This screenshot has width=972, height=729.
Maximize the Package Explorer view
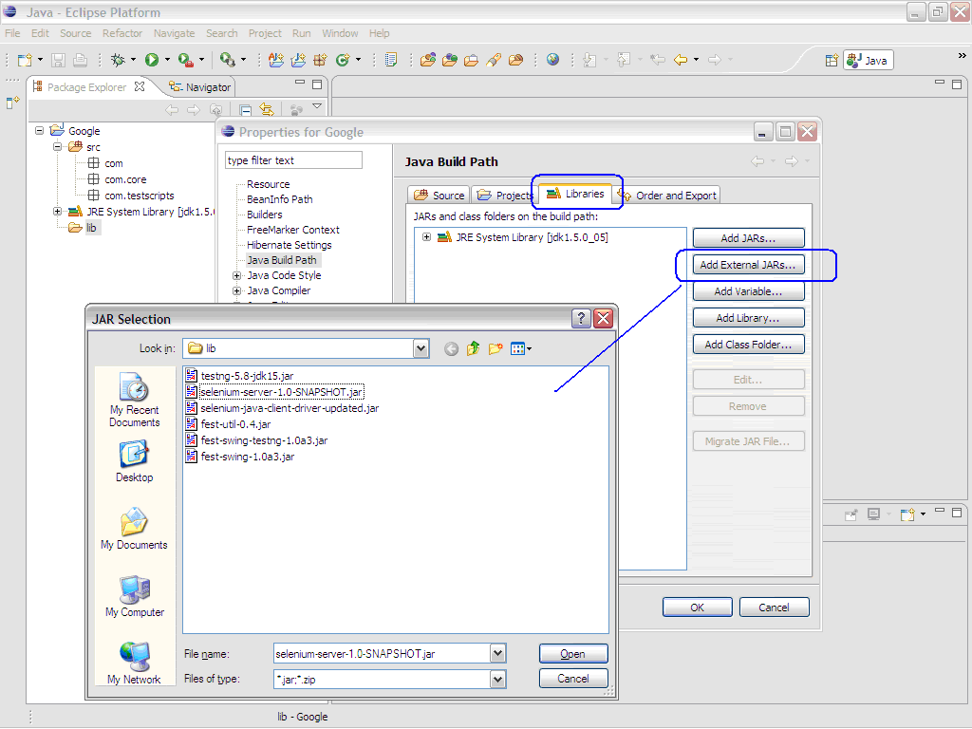317,84
